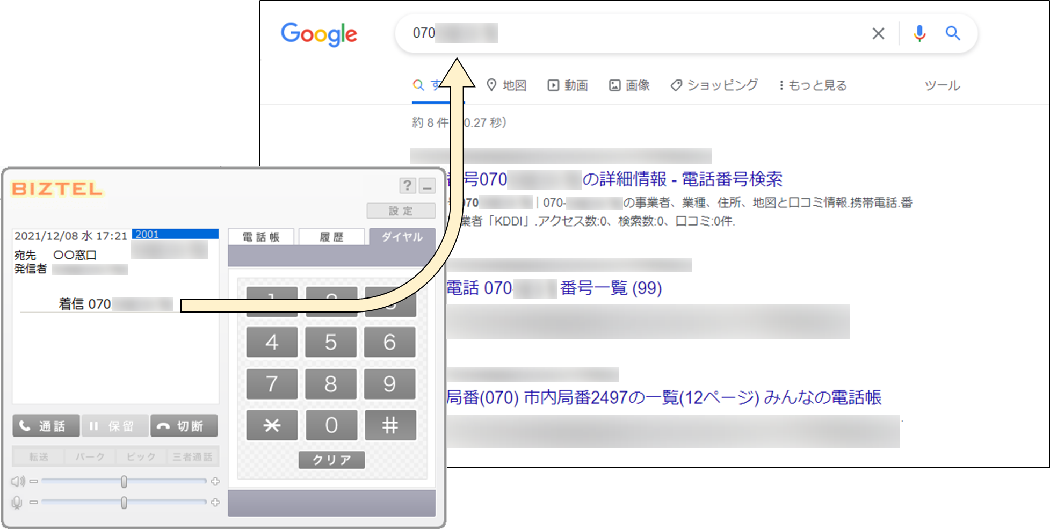Expand the もっと見る menu
1050x530 pixels.
[813, 85]
